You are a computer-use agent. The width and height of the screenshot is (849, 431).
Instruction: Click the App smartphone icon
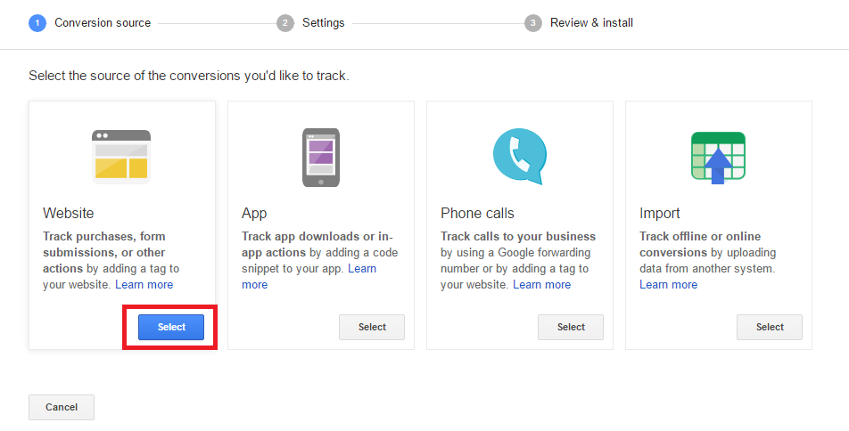(x=320, y=158)
